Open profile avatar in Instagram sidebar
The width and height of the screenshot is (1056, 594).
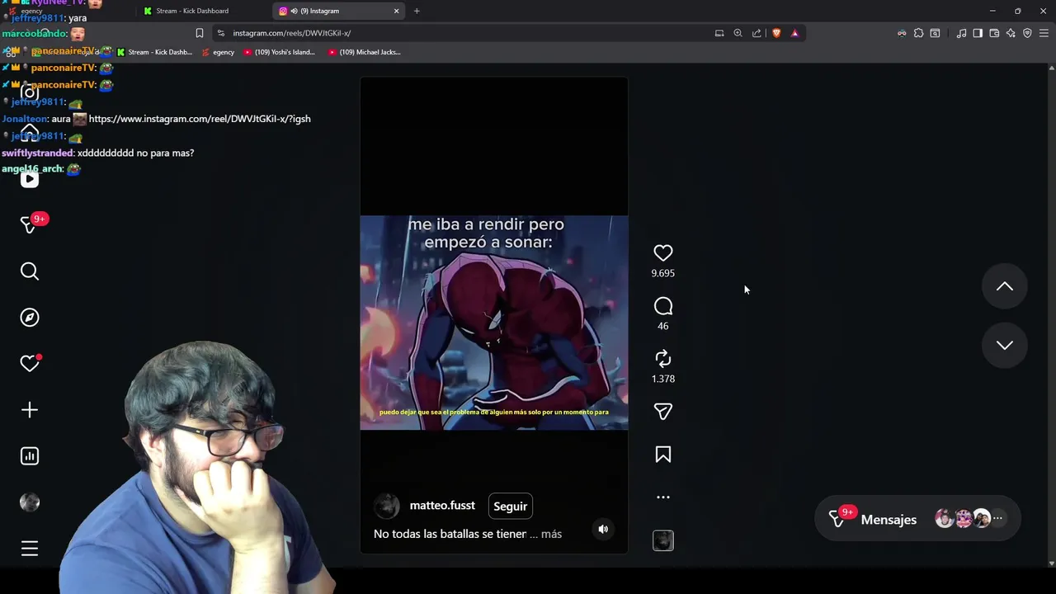coord(30,502)
